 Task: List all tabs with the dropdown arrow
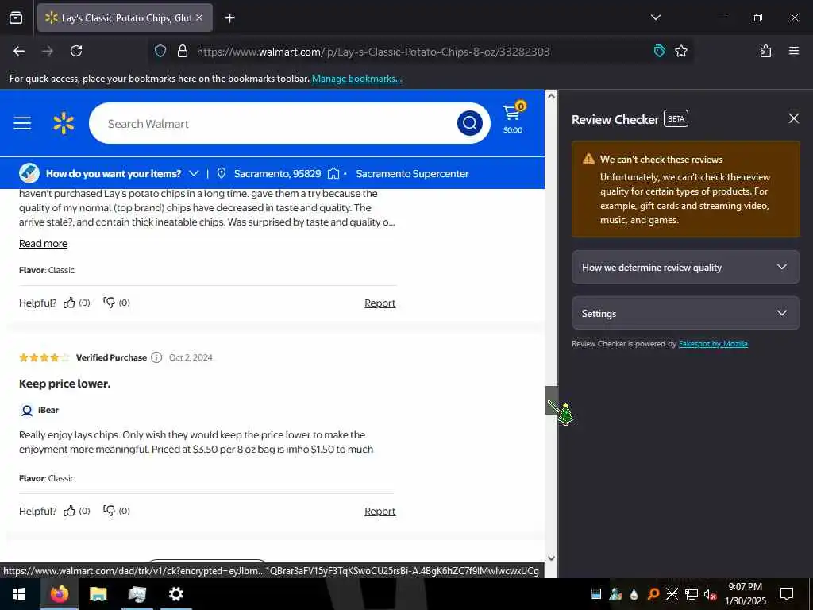tap(655, 17)
